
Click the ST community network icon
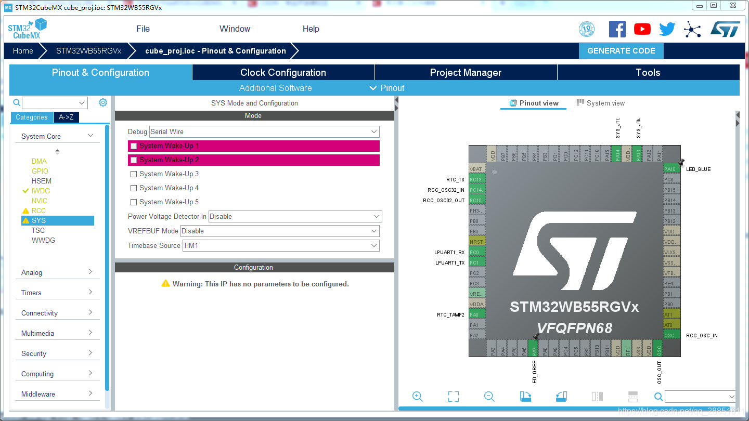692,29
